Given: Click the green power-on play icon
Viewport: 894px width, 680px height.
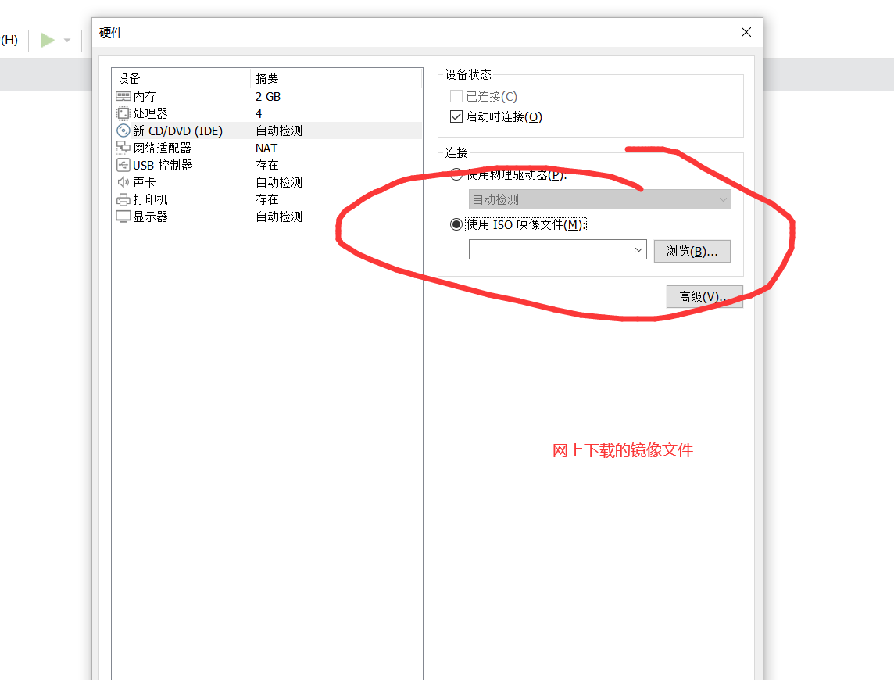Looking at the screenshot, I should pos(47,40).
